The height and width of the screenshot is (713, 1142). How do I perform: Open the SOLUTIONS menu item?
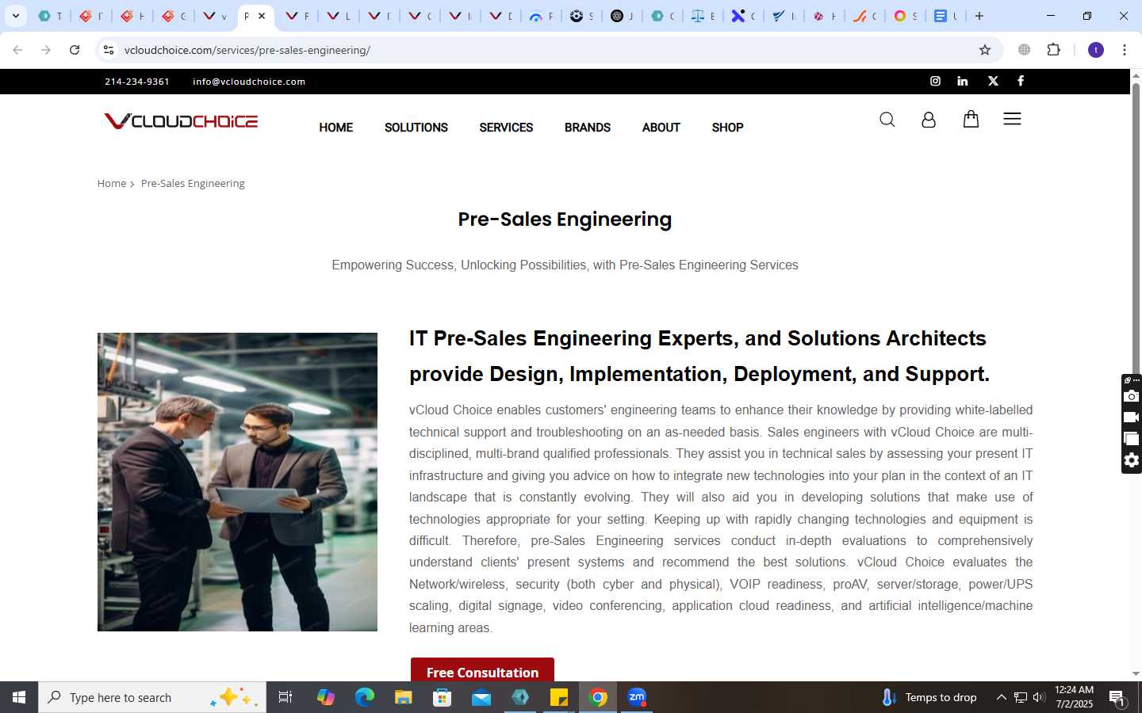pyautogui.click(x=416, y=128)
